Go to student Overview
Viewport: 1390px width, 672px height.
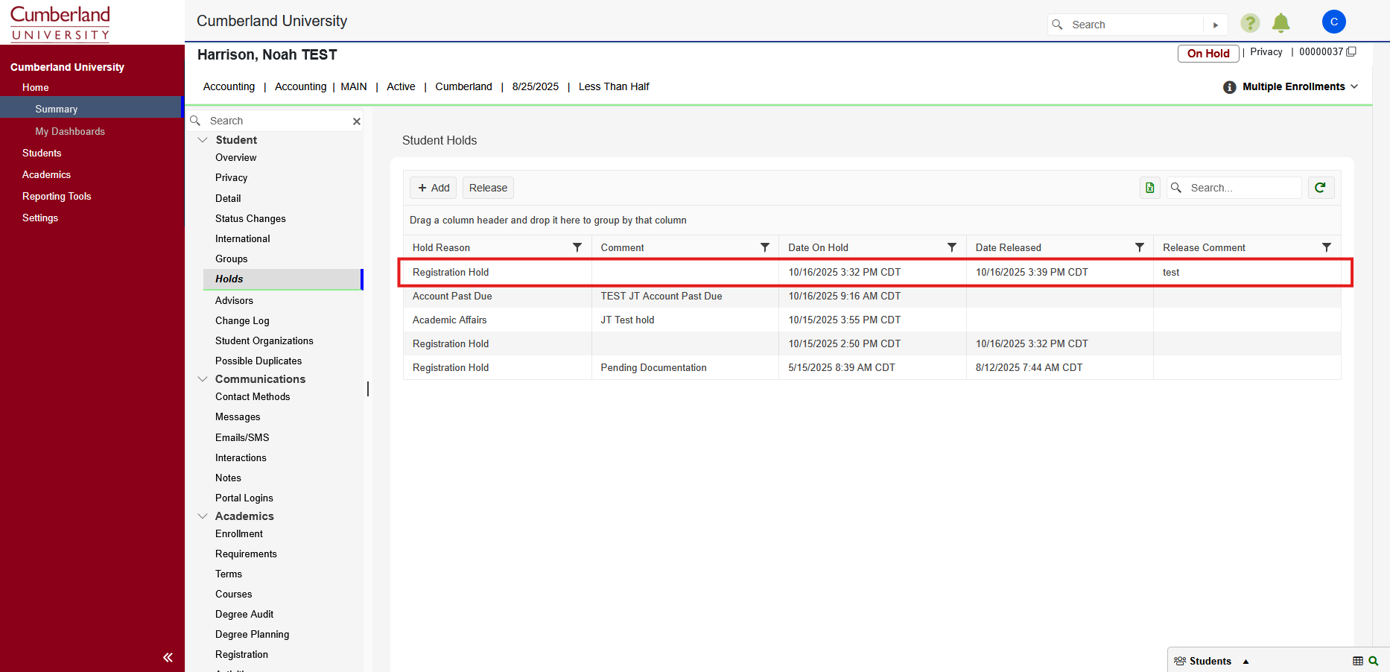[x=236, y=157]
